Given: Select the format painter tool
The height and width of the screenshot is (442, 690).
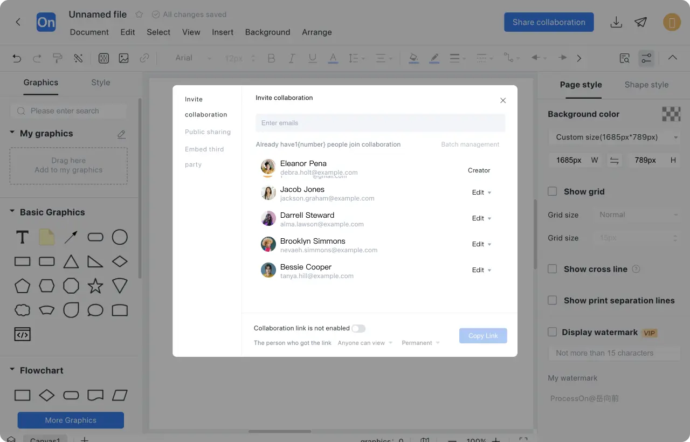Looking at the screenshot, I should click(57, 58).
